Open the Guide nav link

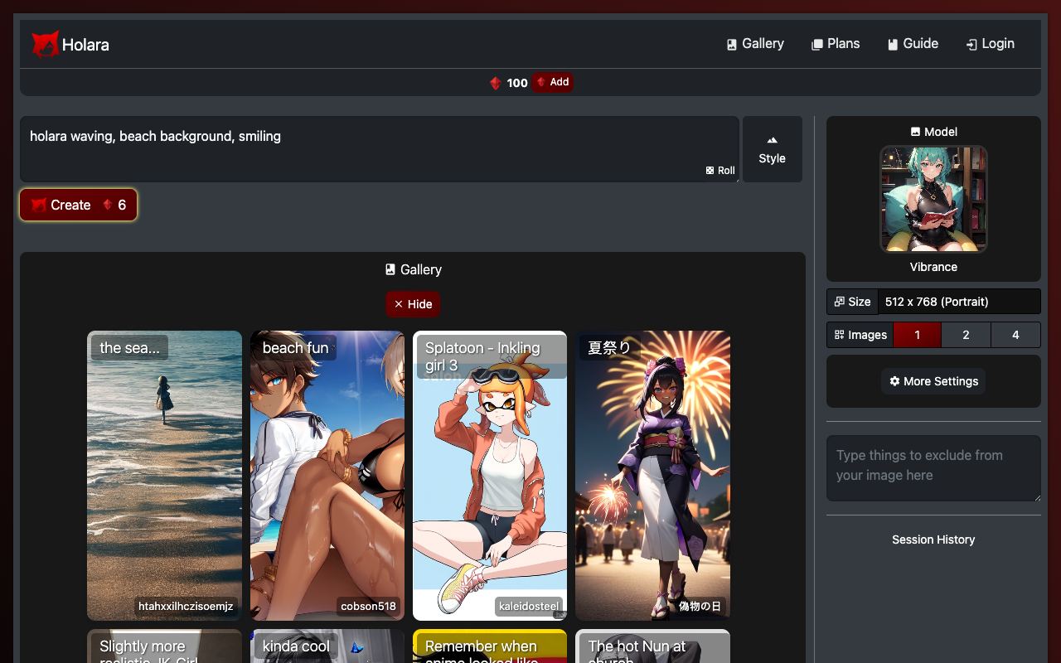click(x=912, y=44)
